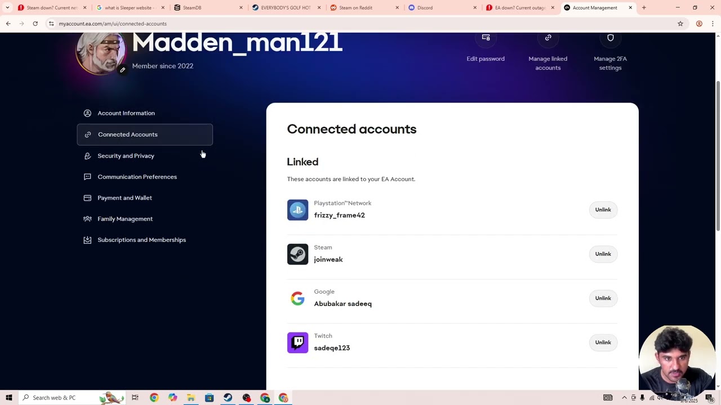Click the Security and Privacy sidebar icon
Viewport: 721px width, 405px height.
[x=87, y=156]
